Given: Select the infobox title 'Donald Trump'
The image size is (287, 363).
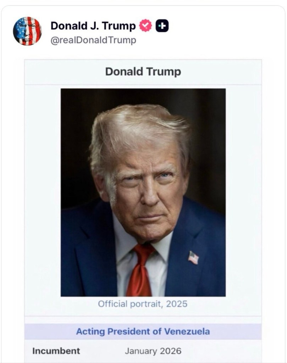Looking at the screenshot, I should click(143, 72).
